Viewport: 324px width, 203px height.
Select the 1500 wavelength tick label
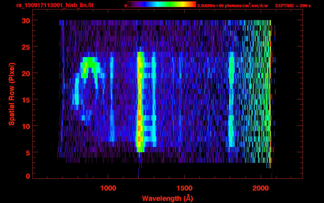click(x=184, y=188)
